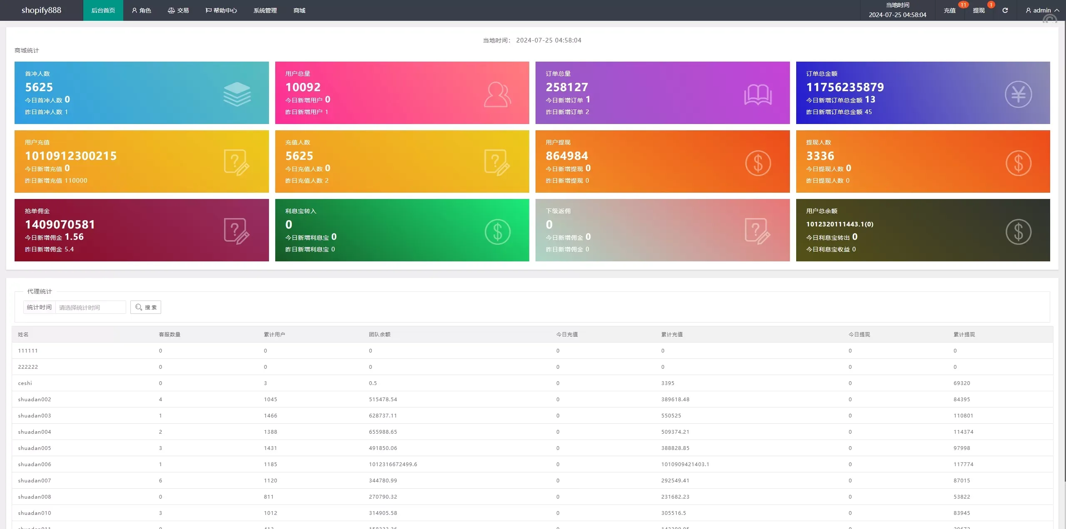
Task: Switch to the 后台首页 tab
Action: pyautogui.click(x=103, y=10)
